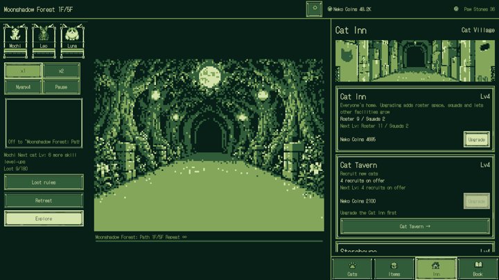Select Luna's cat portrait
499x280 pixels.
click(x=72, y=41)
